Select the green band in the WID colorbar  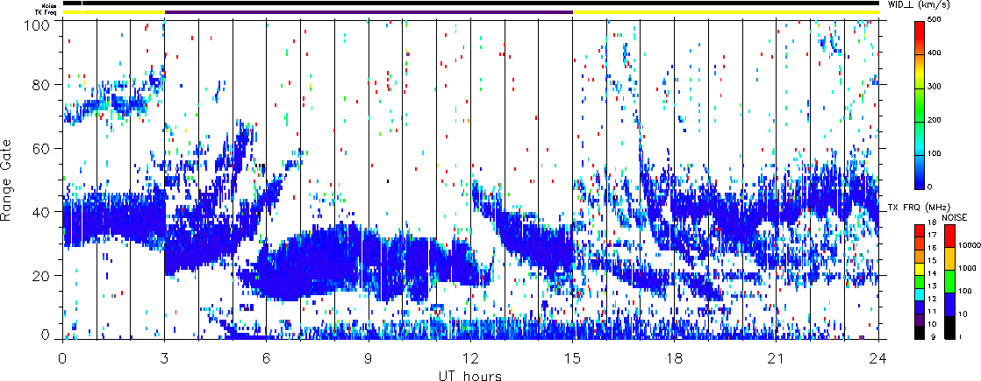(919, 123)
